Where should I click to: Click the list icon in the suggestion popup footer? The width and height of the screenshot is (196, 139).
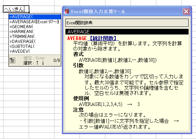coord(12,61)
